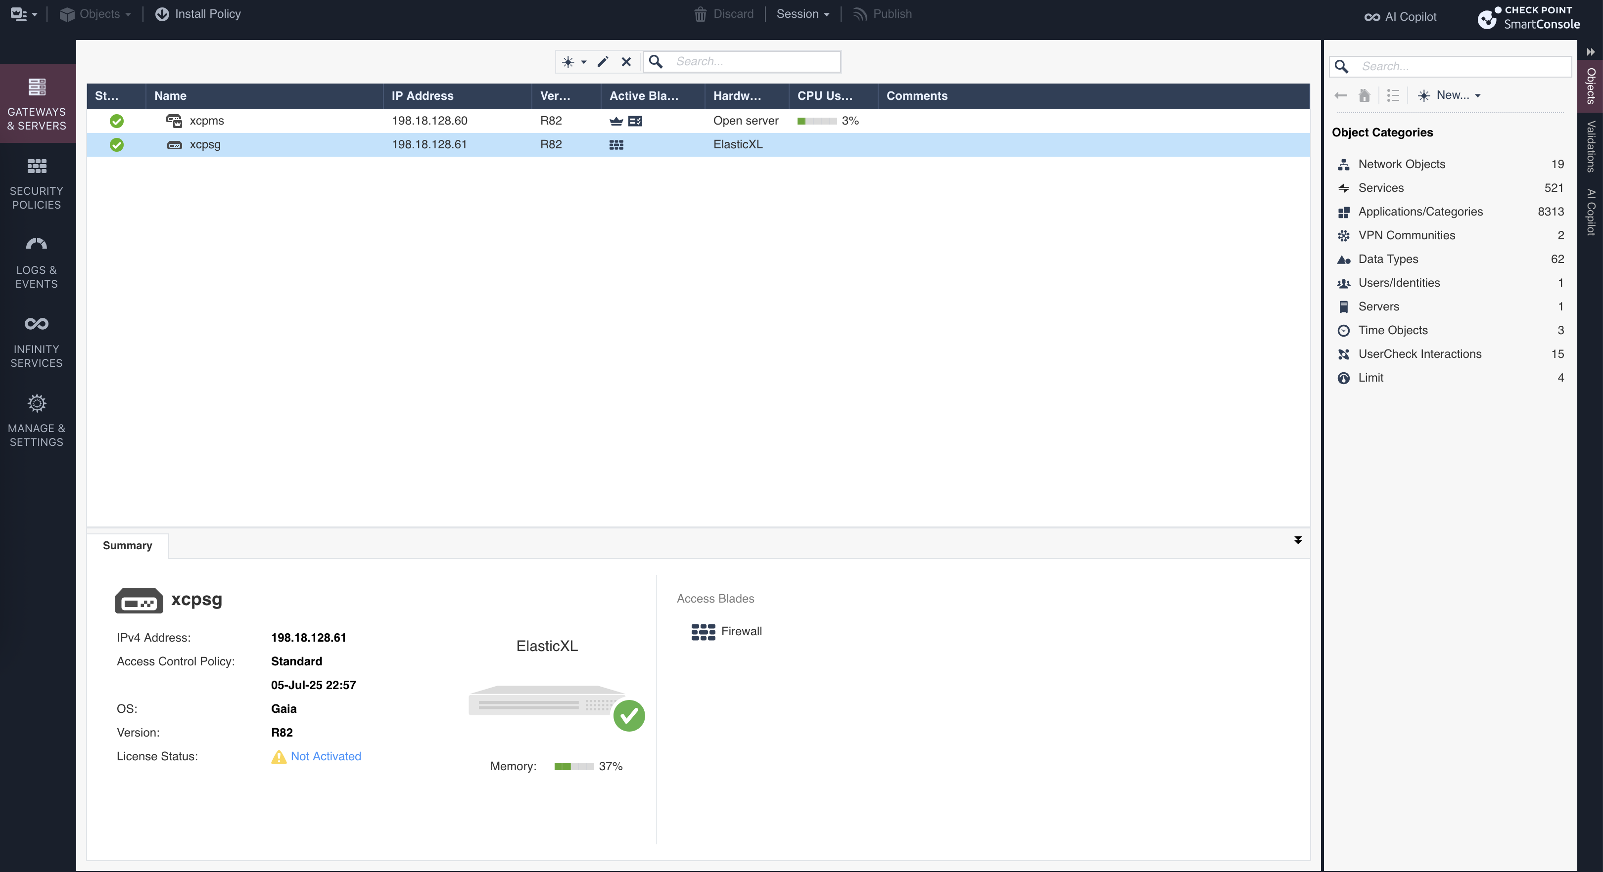Image resolution: width=1603 pixels, height=872 pixels.
Task: Collapse the Summary pane with double-arrow
Action: [x=1297, y=540]
